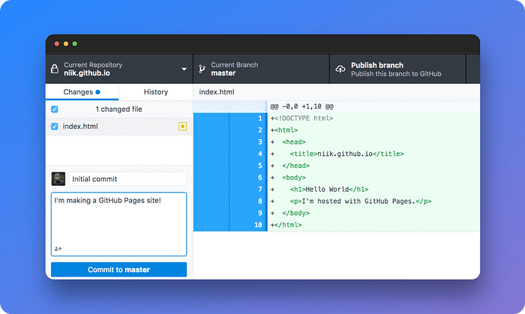
Task: Click line number 10 in diff gutter
Action: [x=258, y=225]
